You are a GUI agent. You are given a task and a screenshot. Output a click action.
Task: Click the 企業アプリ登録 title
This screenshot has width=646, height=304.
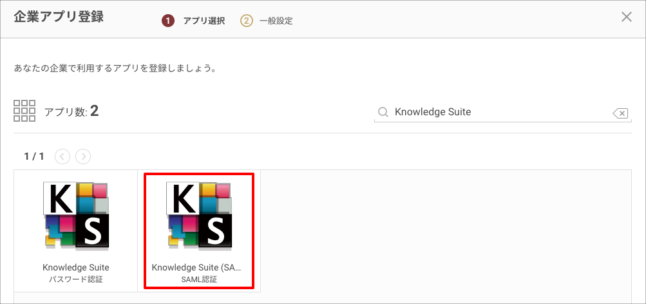[x=59, y=17]
